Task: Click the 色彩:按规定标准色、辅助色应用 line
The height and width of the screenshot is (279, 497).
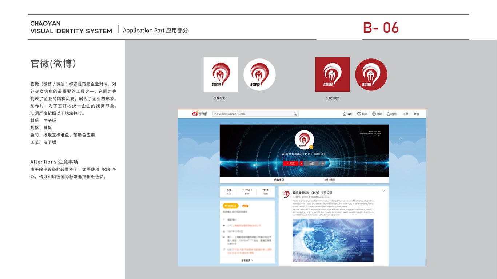Action: pyautogui.click(x=63, y=135)
